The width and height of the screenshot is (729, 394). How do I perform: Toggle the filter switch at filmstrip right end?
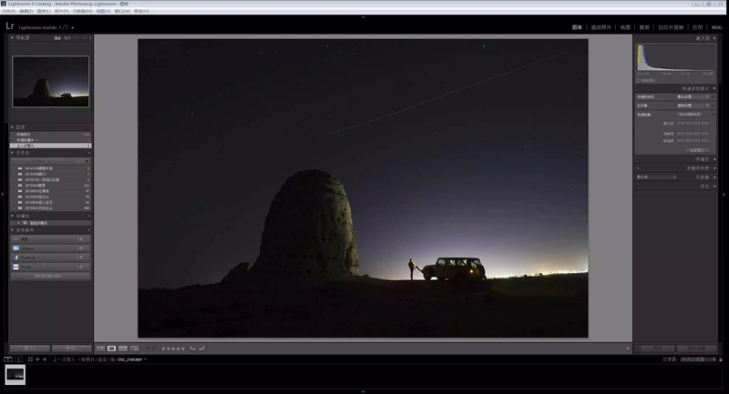[x=721, y=359]
